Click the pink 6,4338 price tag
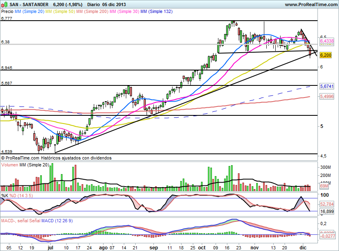This screenshot has height=251, width=339. (327, 41)
